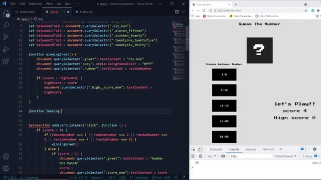
Task: Open the top JavaScript context dropdown
Action: (x=212, y=156)
